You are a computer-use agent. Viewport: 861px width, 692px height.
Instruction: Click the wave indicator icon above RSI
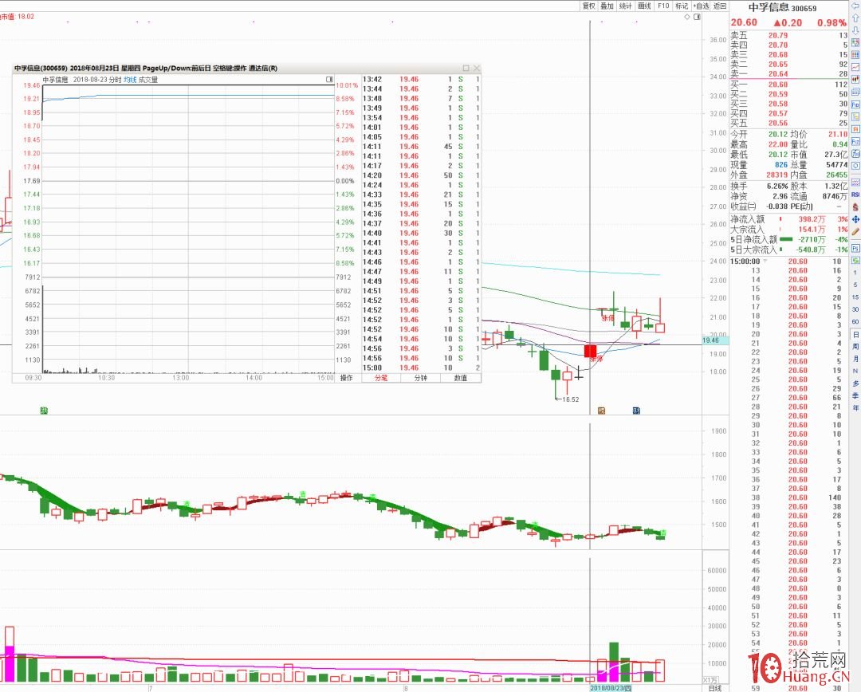pyautogui.click(x=855, y=182)
